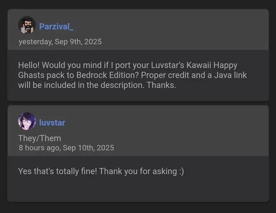Open the Parzival_ username profile link
This screenshot has width=276, height=213.
pos(56,26)
